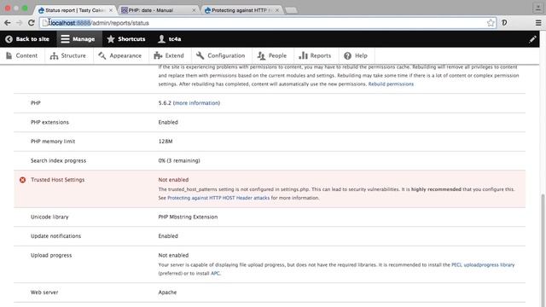Image resolution: width=546 pixels, height=307 pixels.
Task: Open the Configuration admin menu
Action: (x=221, y=55)
